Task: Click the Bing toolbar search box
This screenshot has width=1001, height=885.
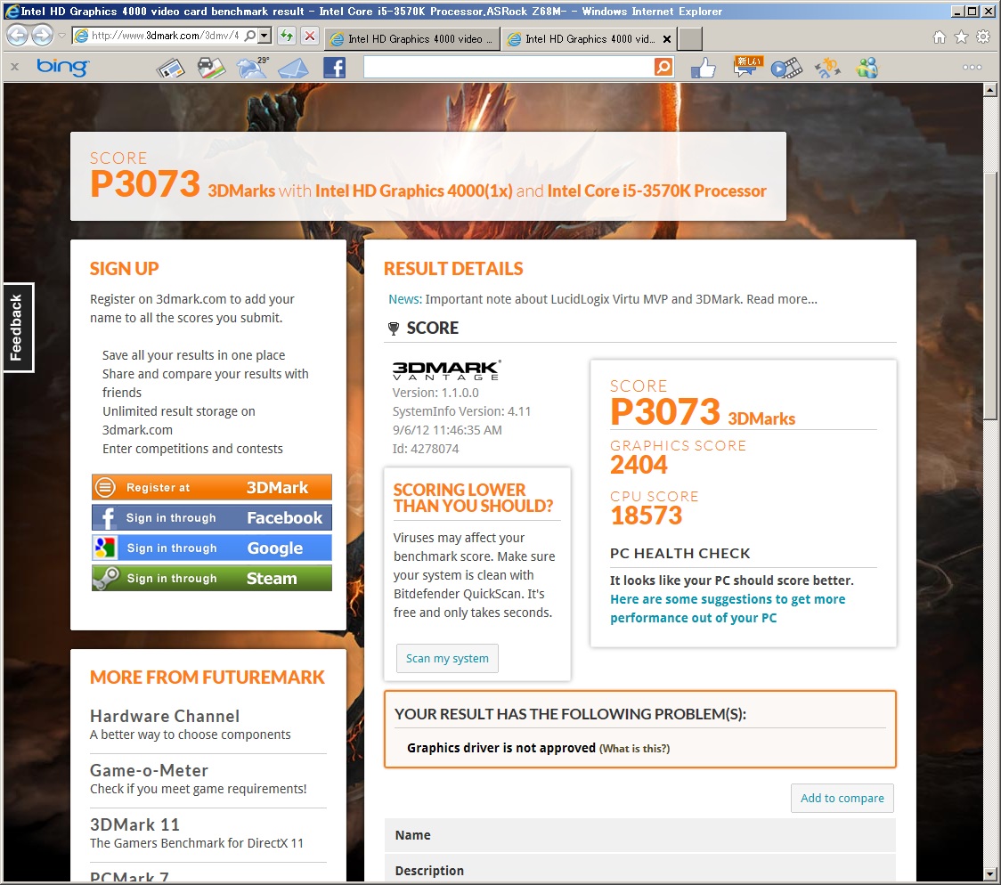Action: pos(509,67)
